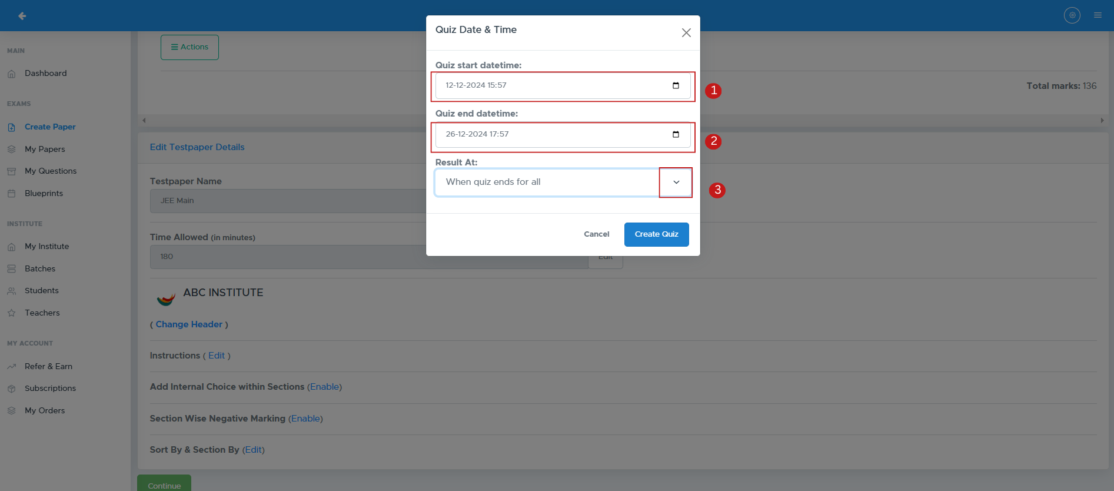This screenshot has height=491, width=1114.
Task: Open the Actions dropdown menu
Action: (189, 47)
